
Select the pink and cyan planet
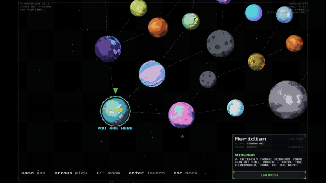click(181, 115)
